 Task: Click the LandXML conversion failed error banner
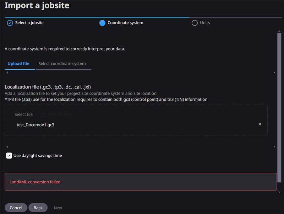[x=140, y=182]
